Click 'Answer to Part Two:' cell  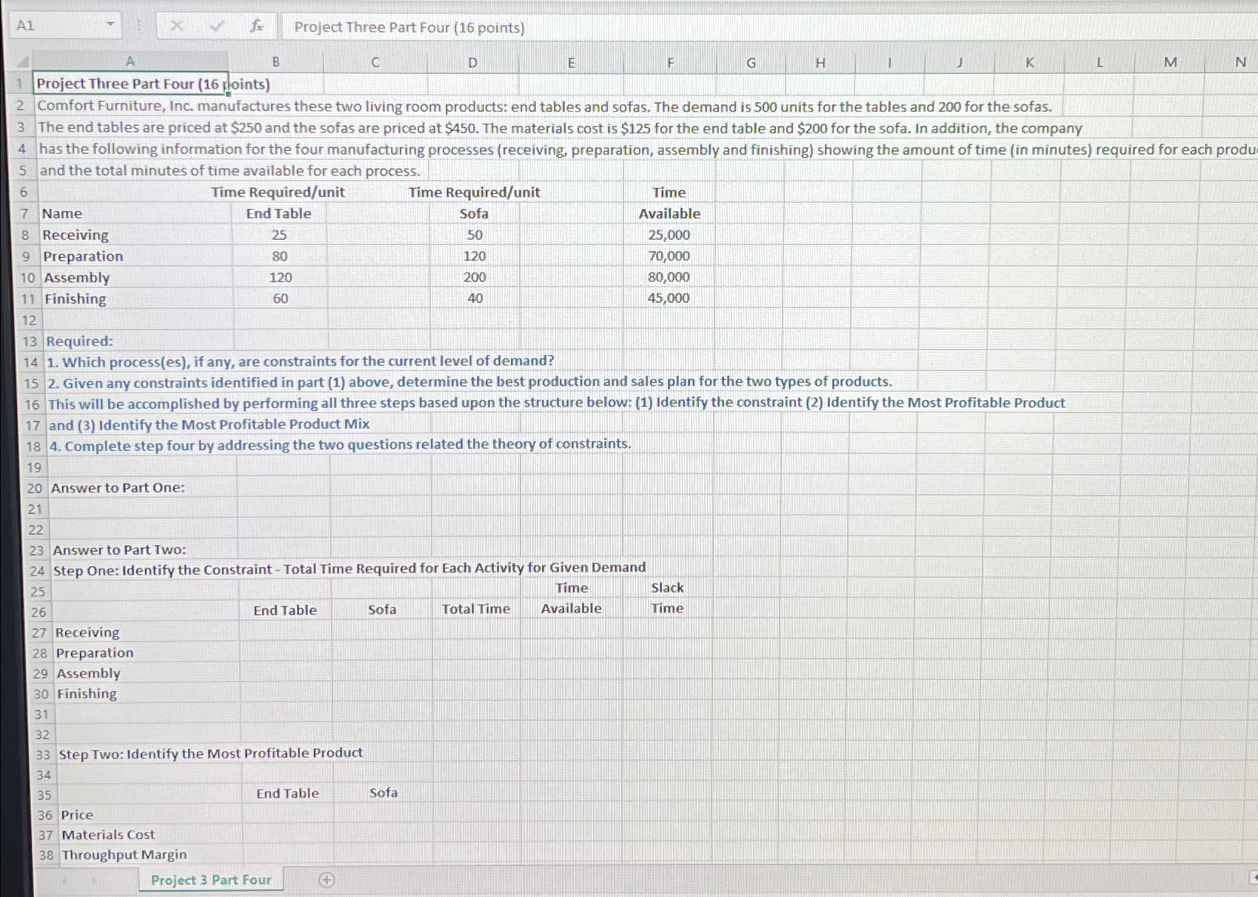click(x=120, y=550)
